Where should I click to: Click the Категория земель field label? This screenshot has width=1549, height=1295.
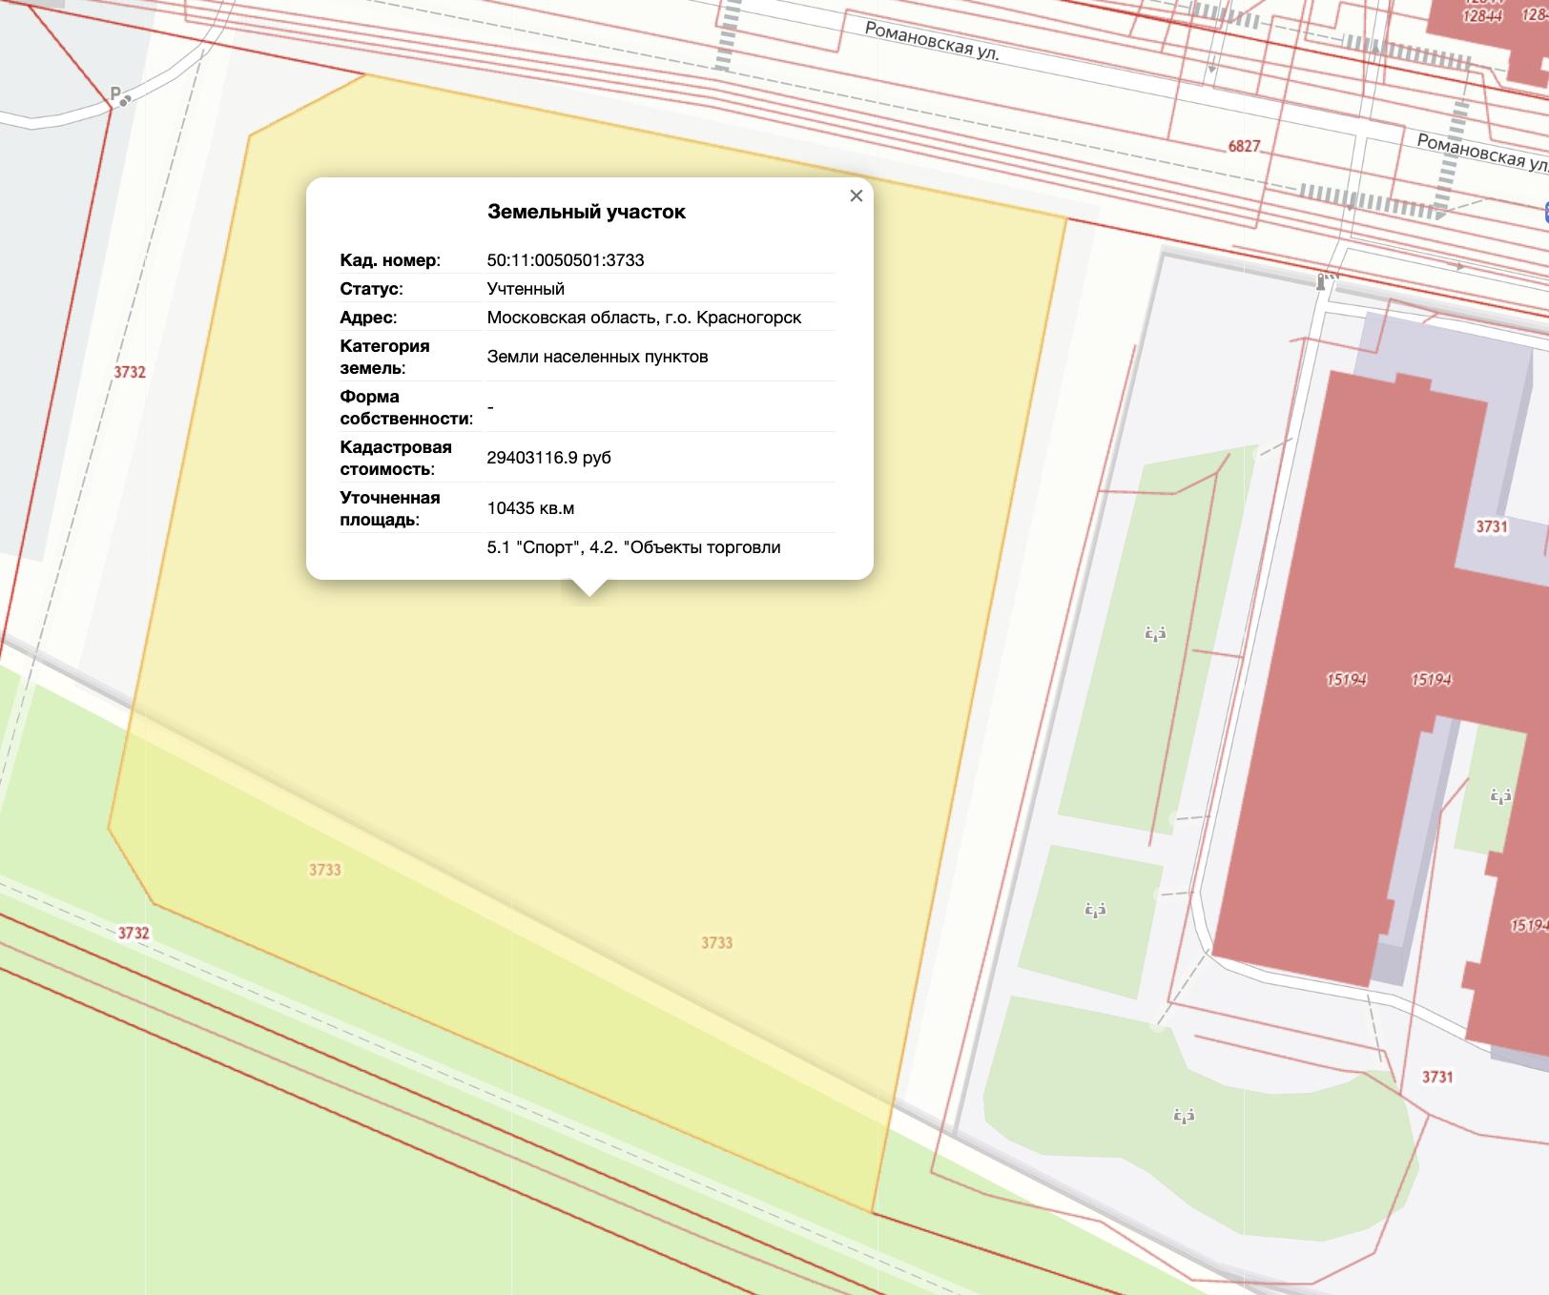click(384, 357)
